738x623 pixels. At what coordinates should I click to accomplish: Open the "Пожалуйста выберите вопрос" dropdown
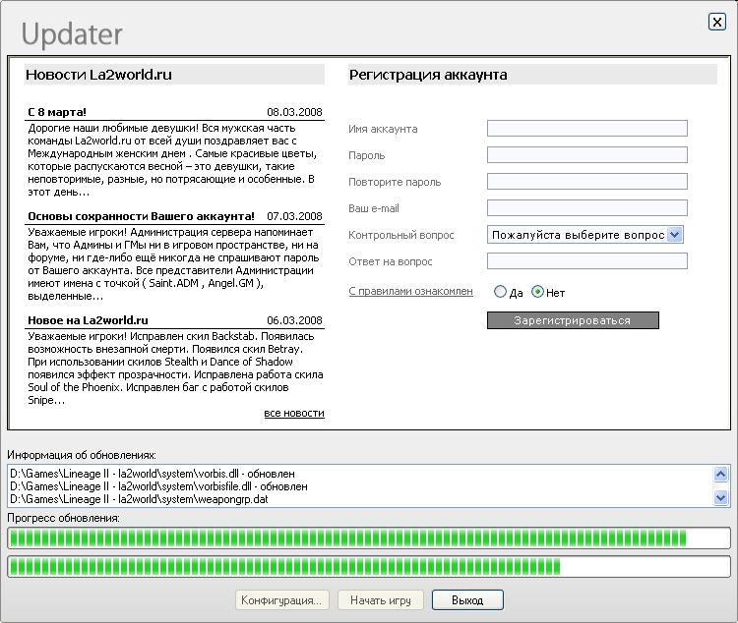(585, 235)
